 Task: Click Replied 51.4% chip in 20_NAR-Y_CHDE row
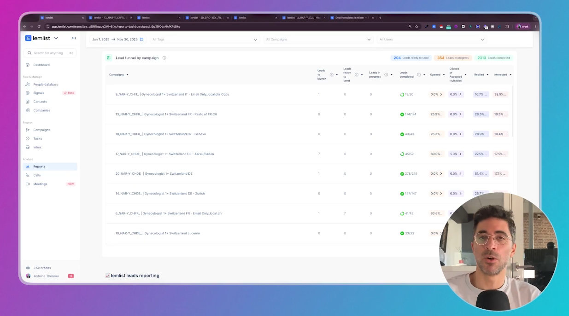tap(481, 174)
